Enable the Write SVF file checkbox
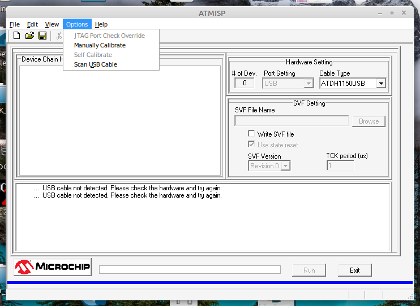This screenshot has height=306, width=420. point(252,134)
